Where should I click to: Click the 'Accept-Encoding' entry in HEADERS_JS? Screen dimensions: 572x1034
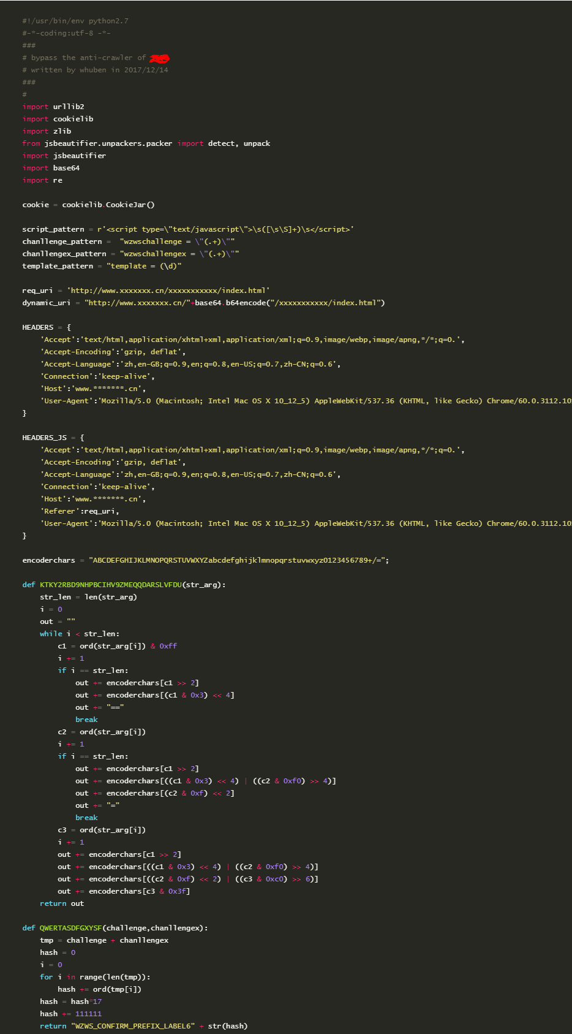pos(113,462)
